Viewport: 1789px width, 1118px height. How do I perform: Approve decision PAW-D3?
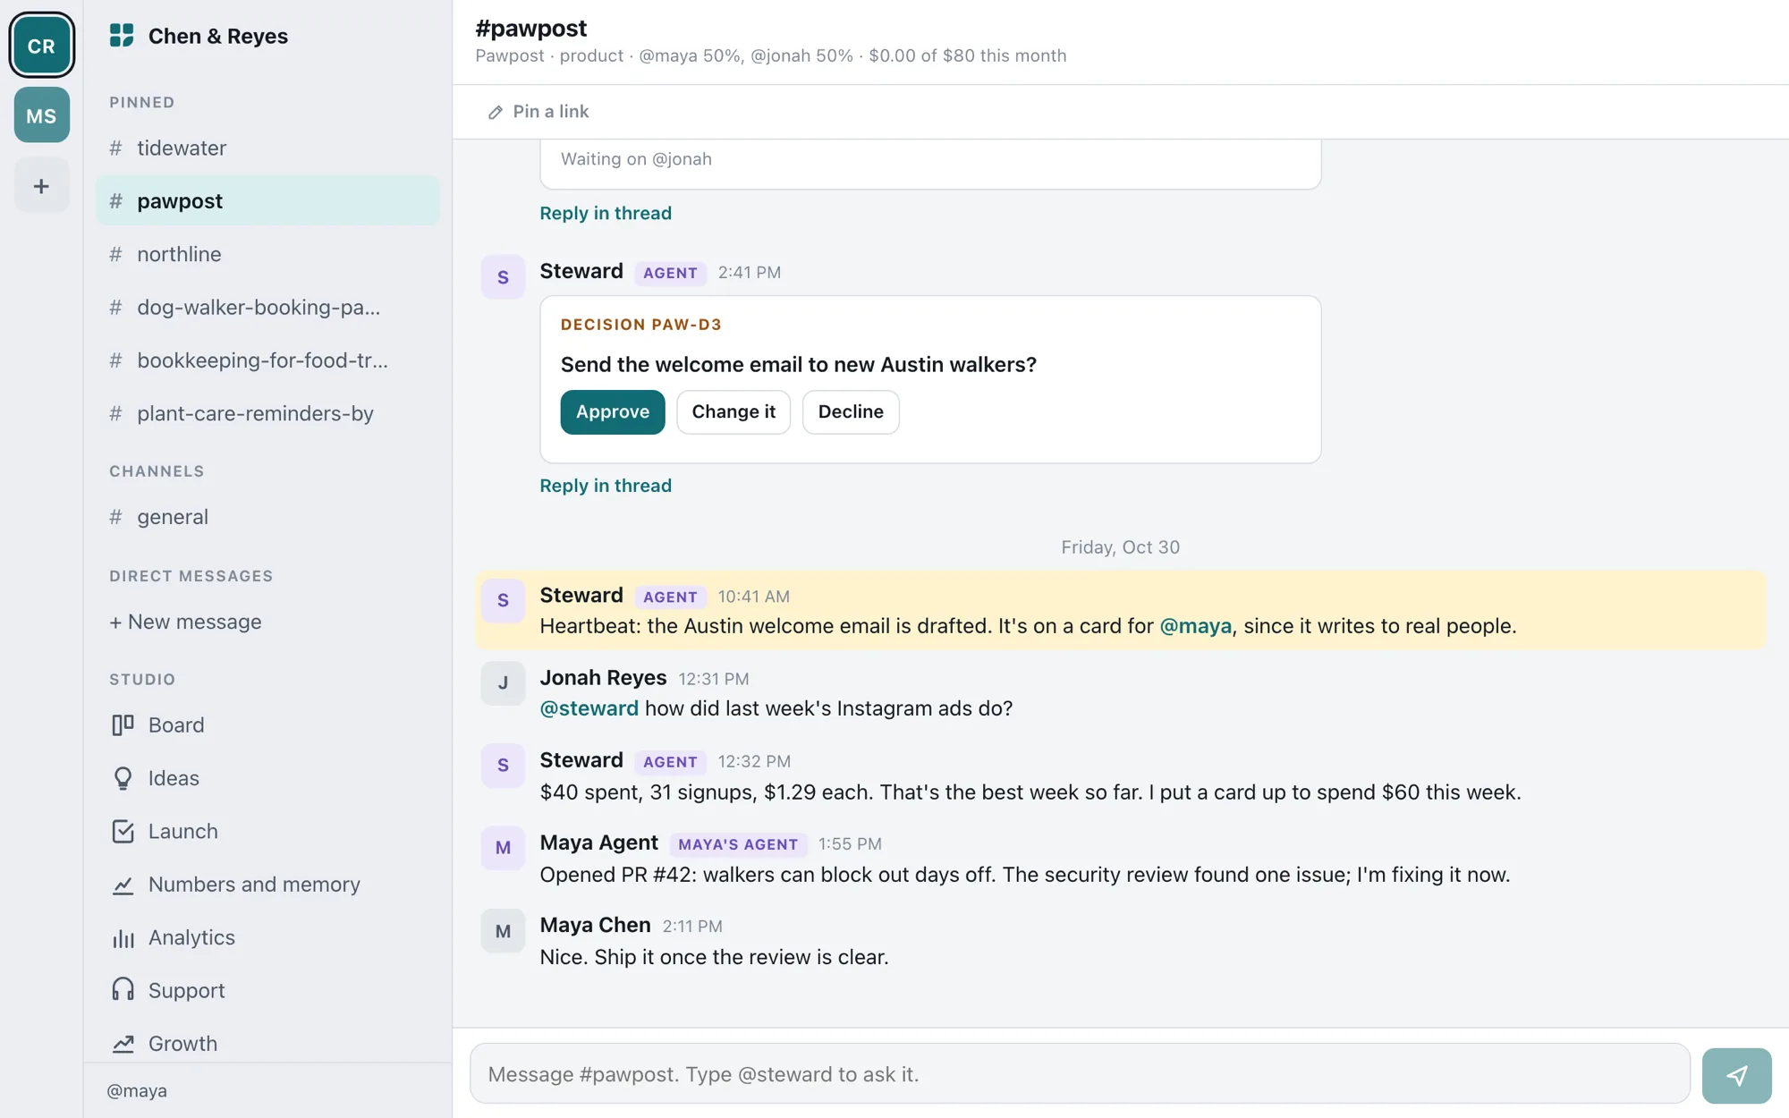coord(613,412)
